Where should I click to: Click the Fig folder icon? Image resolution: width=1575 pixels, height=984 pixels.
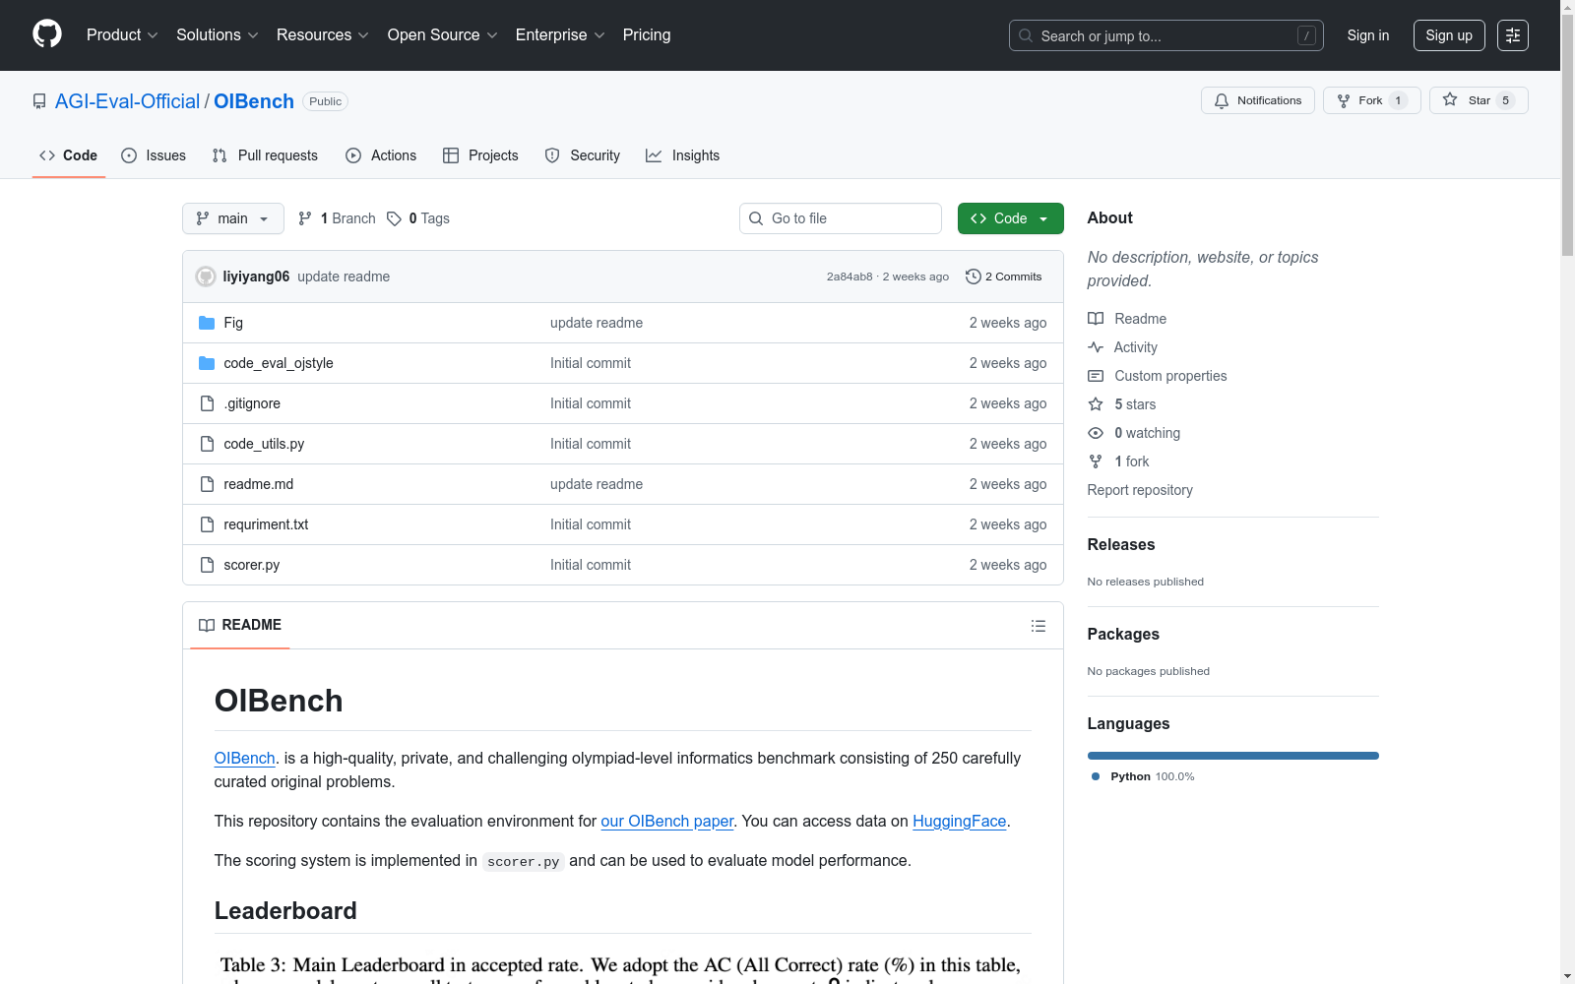[207, 323]
